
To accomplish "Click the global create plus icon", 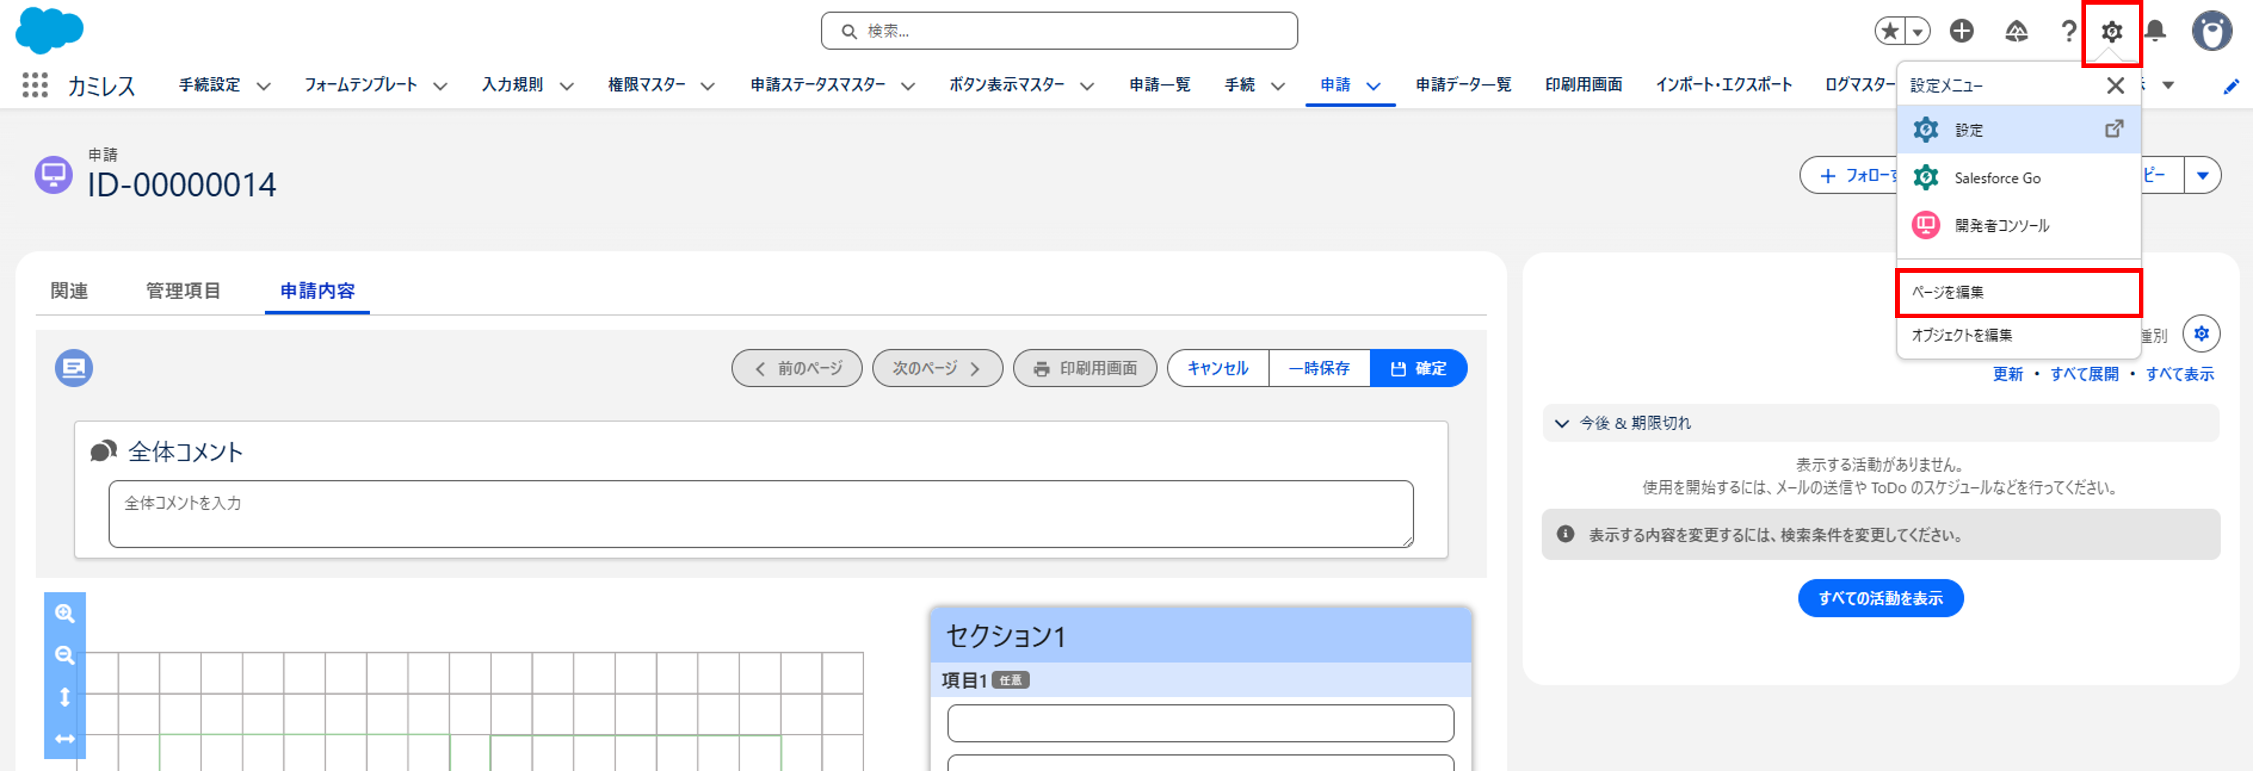I will tap(1962, 31).
